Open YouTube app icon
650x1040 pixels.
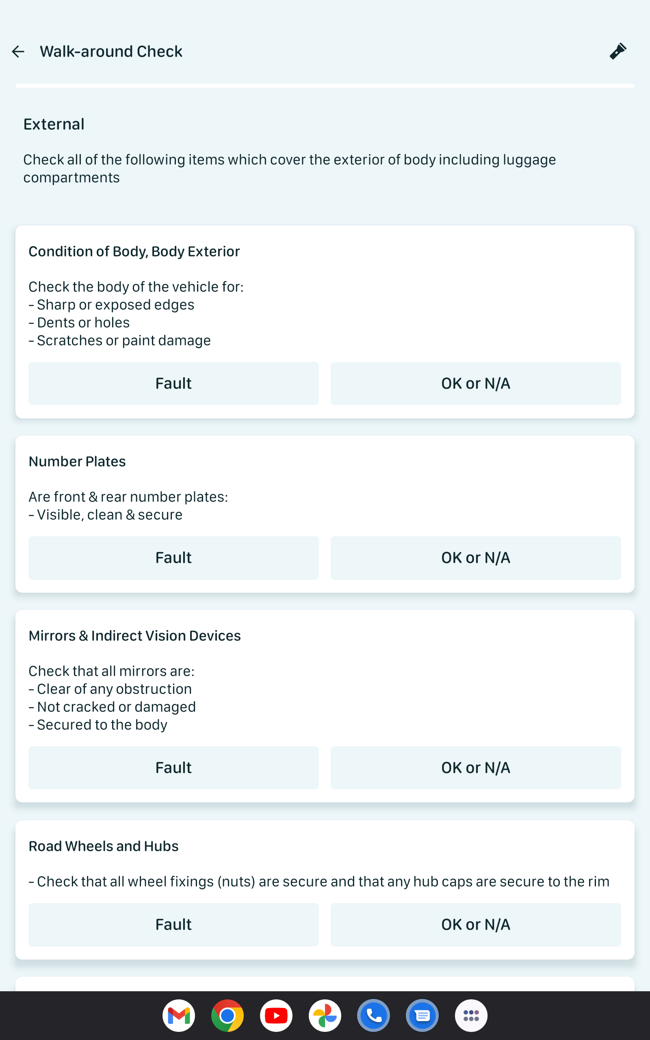tap(276, 1016)
